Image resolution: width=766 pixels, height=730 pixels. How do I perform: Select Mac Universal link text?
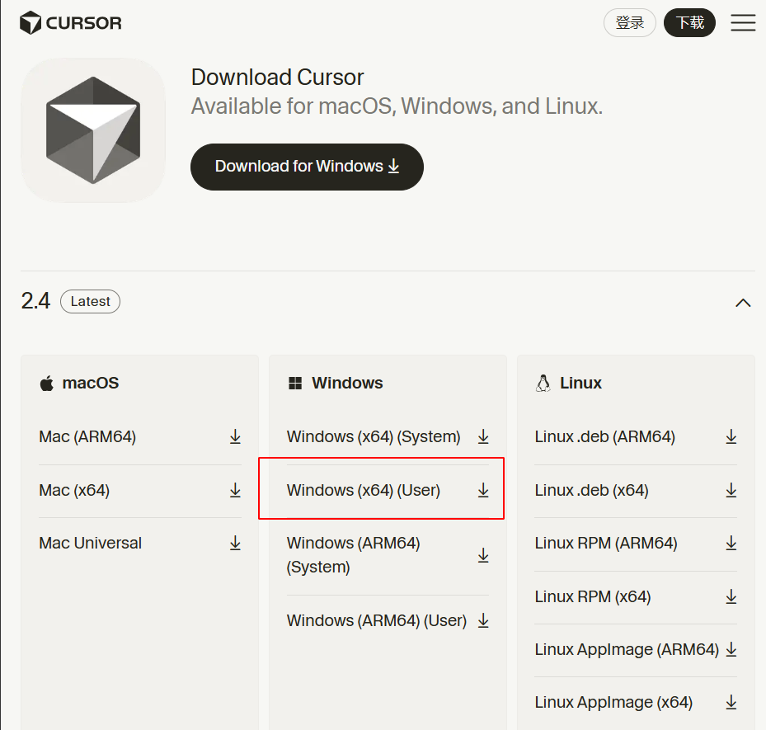(x=91, y=543)
